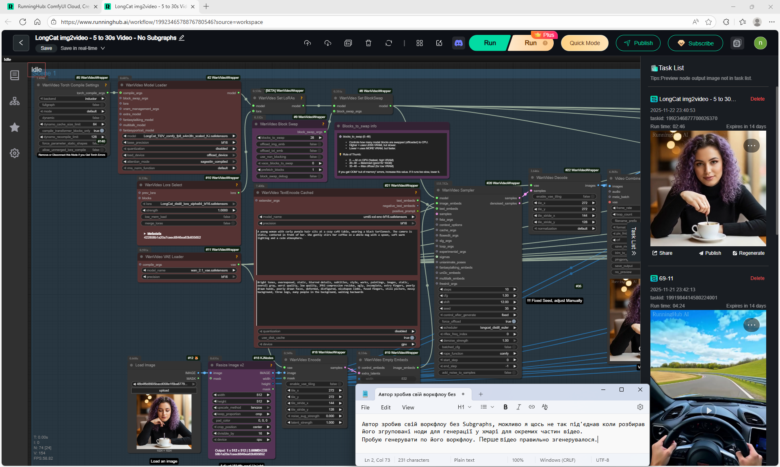
Task: Click the Discord icon in toolbar
Action: point(459,43)
